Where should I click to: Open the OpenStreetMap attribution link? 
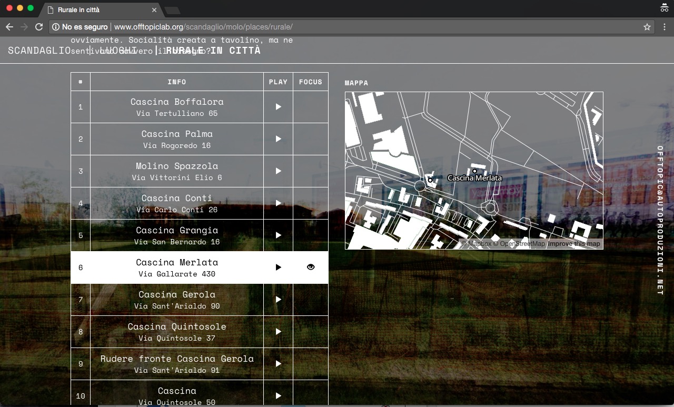tap(519, 244)
